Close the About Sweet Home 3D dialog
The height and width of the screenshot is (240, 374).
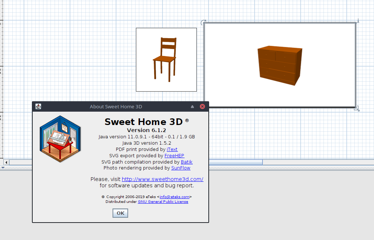[202, 106]
